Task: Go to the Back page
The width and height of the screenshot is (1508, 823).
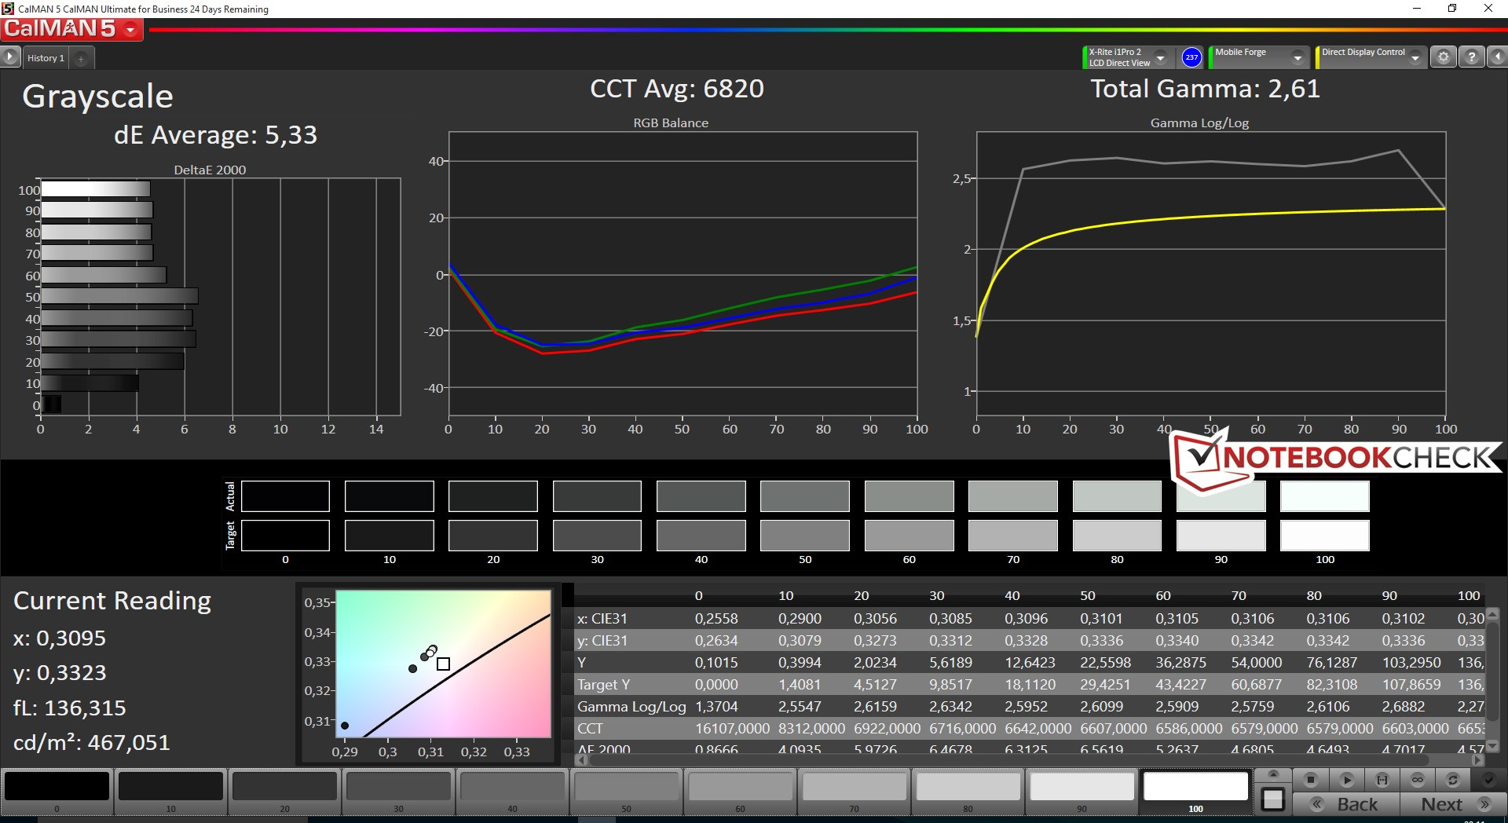Action: (1346, 804)
